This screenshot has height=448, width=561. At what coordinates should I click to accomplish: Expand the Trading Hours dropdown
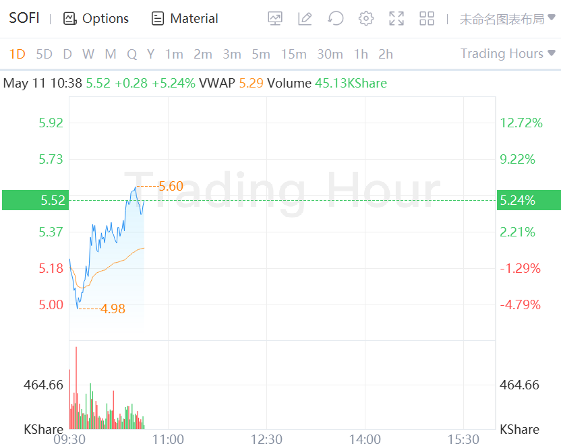point(508,53)
